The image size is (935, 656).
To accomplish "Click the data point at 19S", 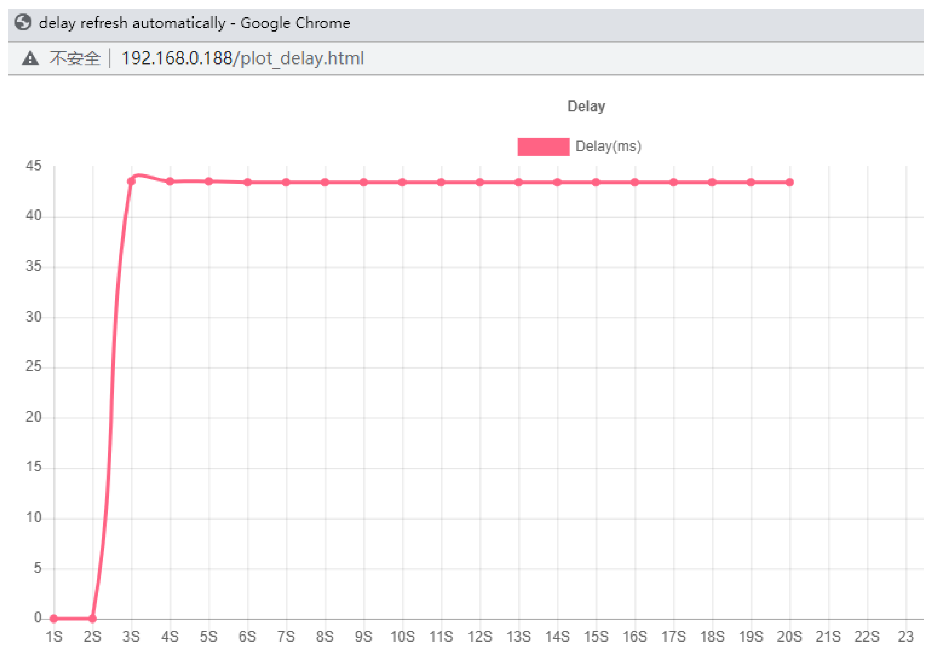I will coord(751,182).
